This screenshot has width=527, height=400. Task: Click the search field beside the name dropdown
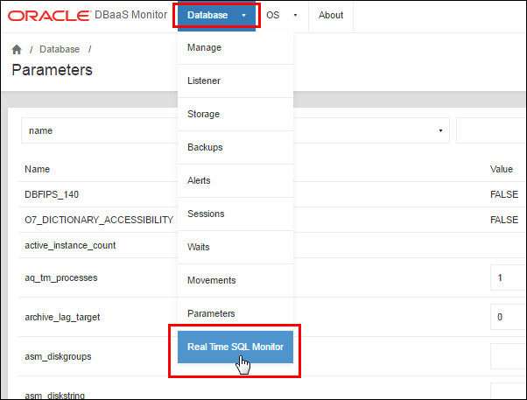pos(491,130)
